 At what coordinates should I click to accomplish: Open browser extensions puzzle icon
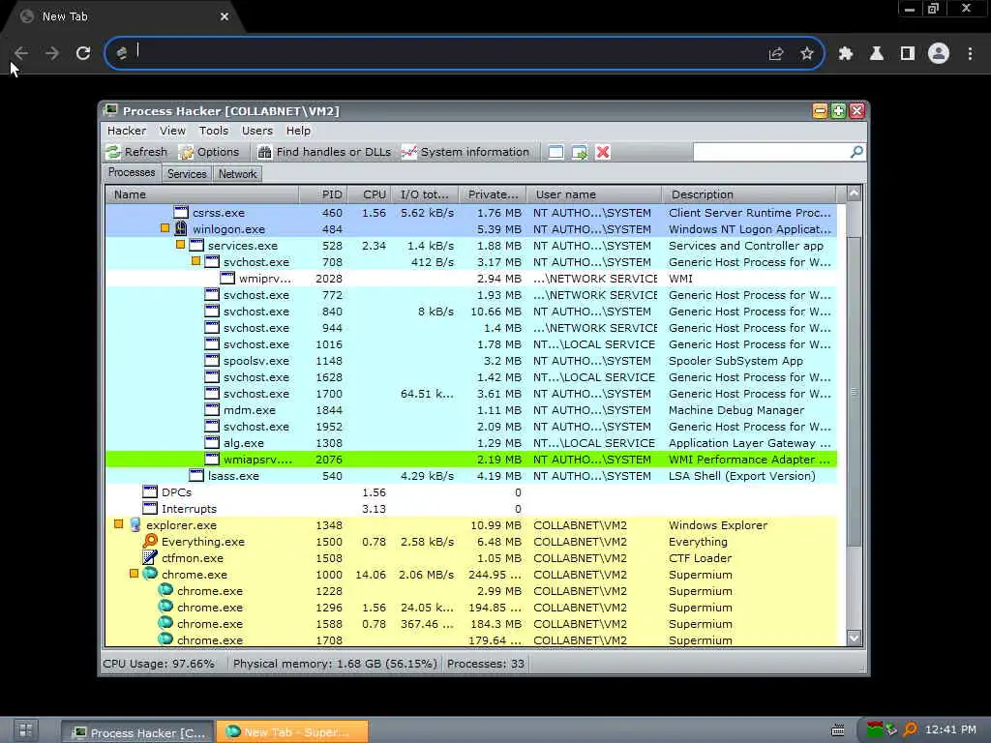845,54
